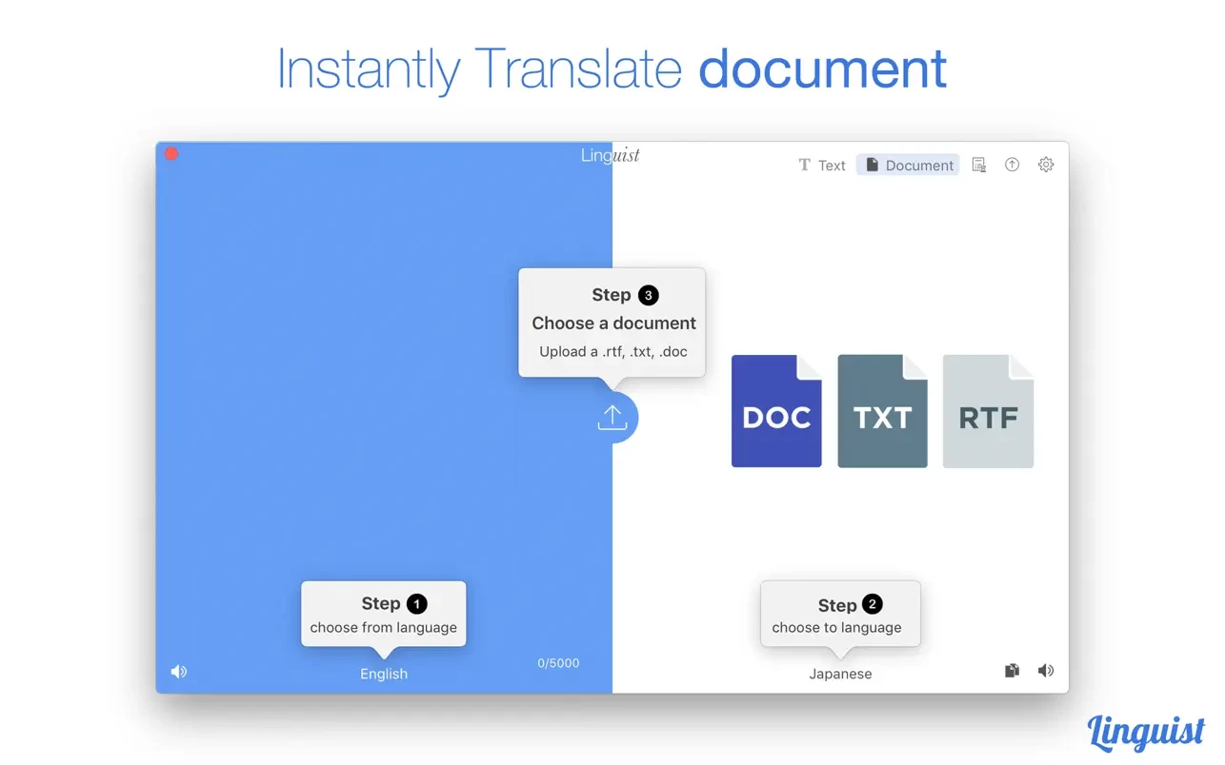The width and height of the screenshot is (1225, 765).
Task: Click the Step 3 Choose a document popup
Action: tap(612, 323)
